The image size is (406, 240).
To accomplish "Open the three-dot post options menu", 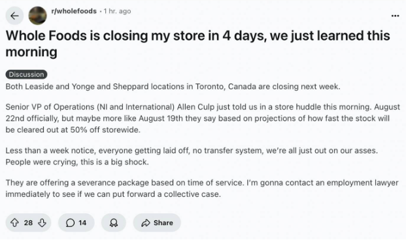I will (395, 16).
